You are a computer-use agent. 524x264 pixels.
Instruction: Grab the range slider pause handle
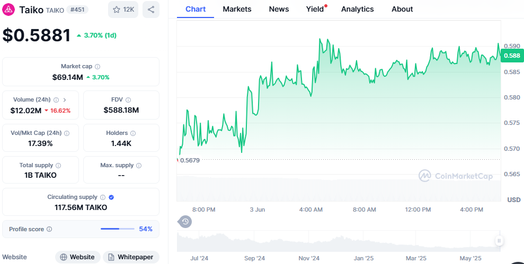[499, 241]
